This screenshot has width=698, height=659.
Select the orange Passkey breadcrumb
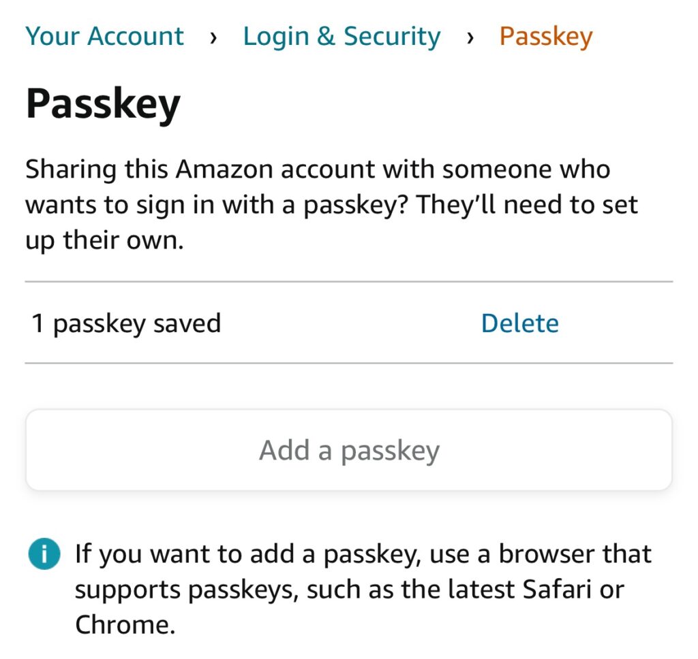pos(545,36)
